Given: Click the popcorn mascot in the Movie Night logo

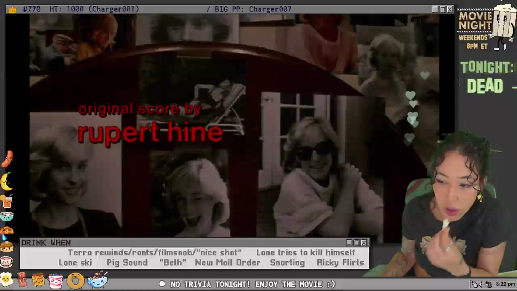Looking at the screenshot, I should point(504,27).
